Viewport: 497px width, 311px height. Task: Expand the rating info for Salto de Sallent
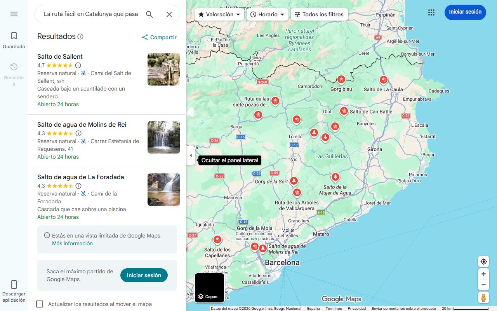coord(78,65)
